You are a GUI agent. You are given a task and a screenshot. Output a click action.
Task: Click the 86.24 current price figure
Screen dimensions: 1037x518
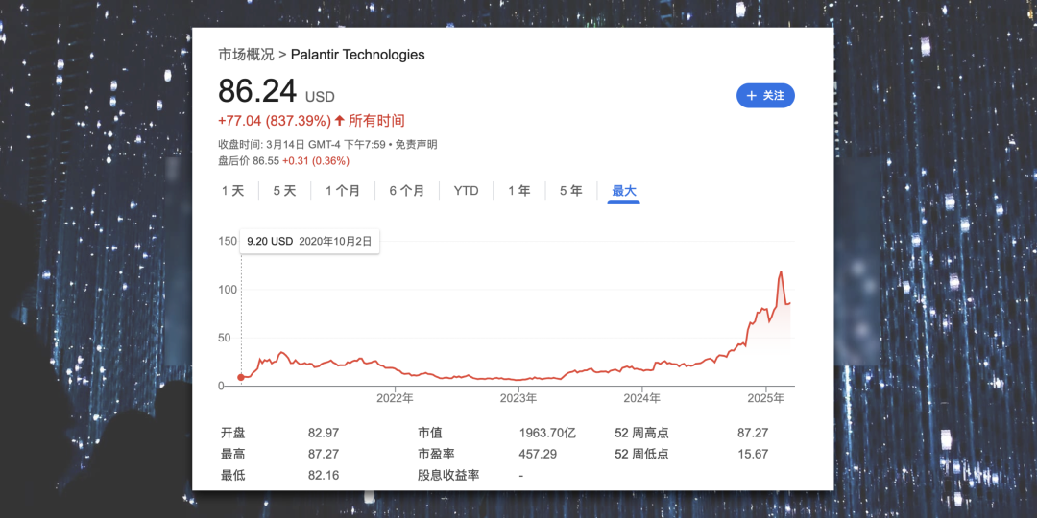tap(257, 91)
